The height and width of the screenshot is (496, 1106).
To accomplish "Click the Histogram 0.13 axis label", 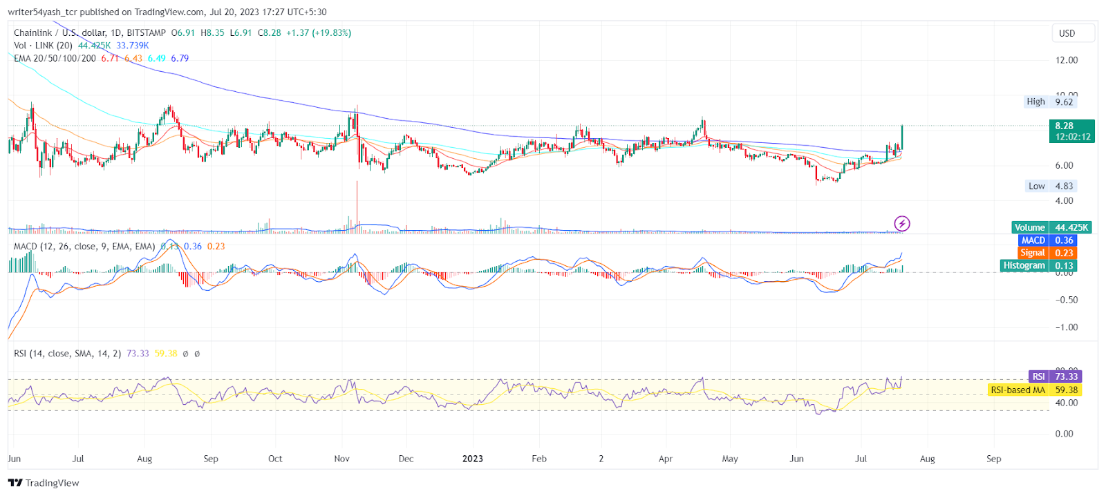I will coord(1038,265).
